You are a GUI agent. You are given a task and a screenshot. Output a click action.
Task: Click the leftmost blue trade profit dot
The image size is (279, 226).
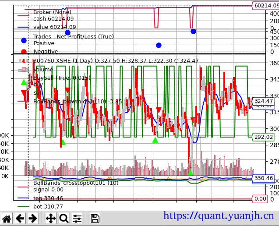coord(67,33)
